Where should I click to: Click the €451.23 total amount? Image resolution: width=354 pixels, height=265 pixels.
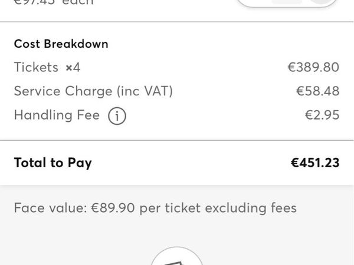[x=315, y=163]
